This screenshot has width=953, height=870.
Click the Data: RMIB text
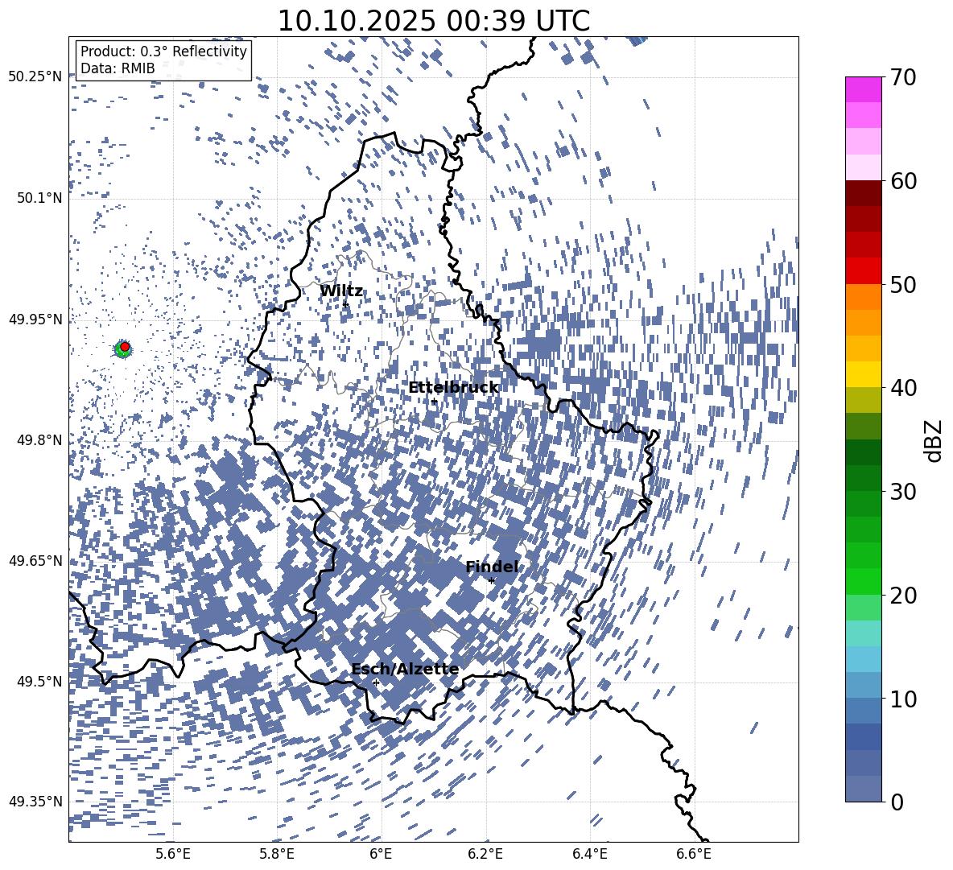[118, 68]
